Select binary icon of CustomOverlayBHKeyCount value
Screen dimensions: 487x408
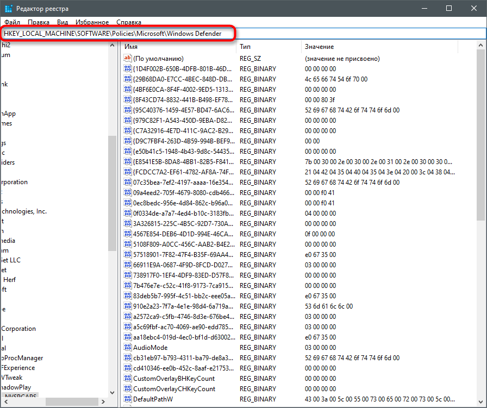click(127, 378)
